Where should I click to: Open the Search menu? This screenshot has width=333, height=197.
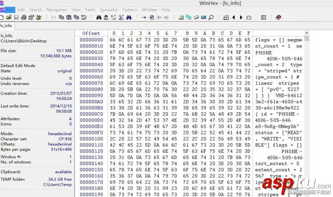tap(35, 10)
